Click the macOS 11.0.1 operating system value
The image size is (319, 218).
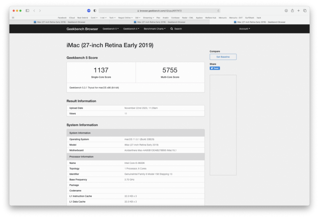tap(139, 139)
